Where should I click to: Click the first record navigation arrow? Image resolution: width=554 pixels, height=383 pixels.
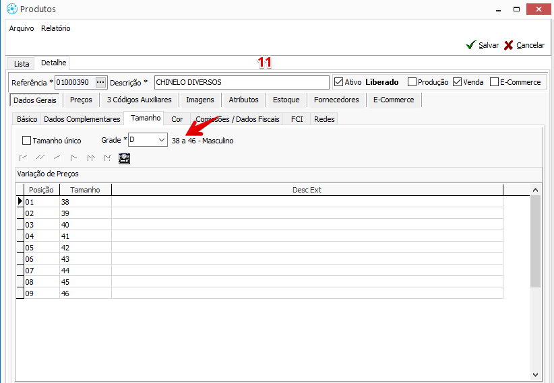click(x=24, y=158)
